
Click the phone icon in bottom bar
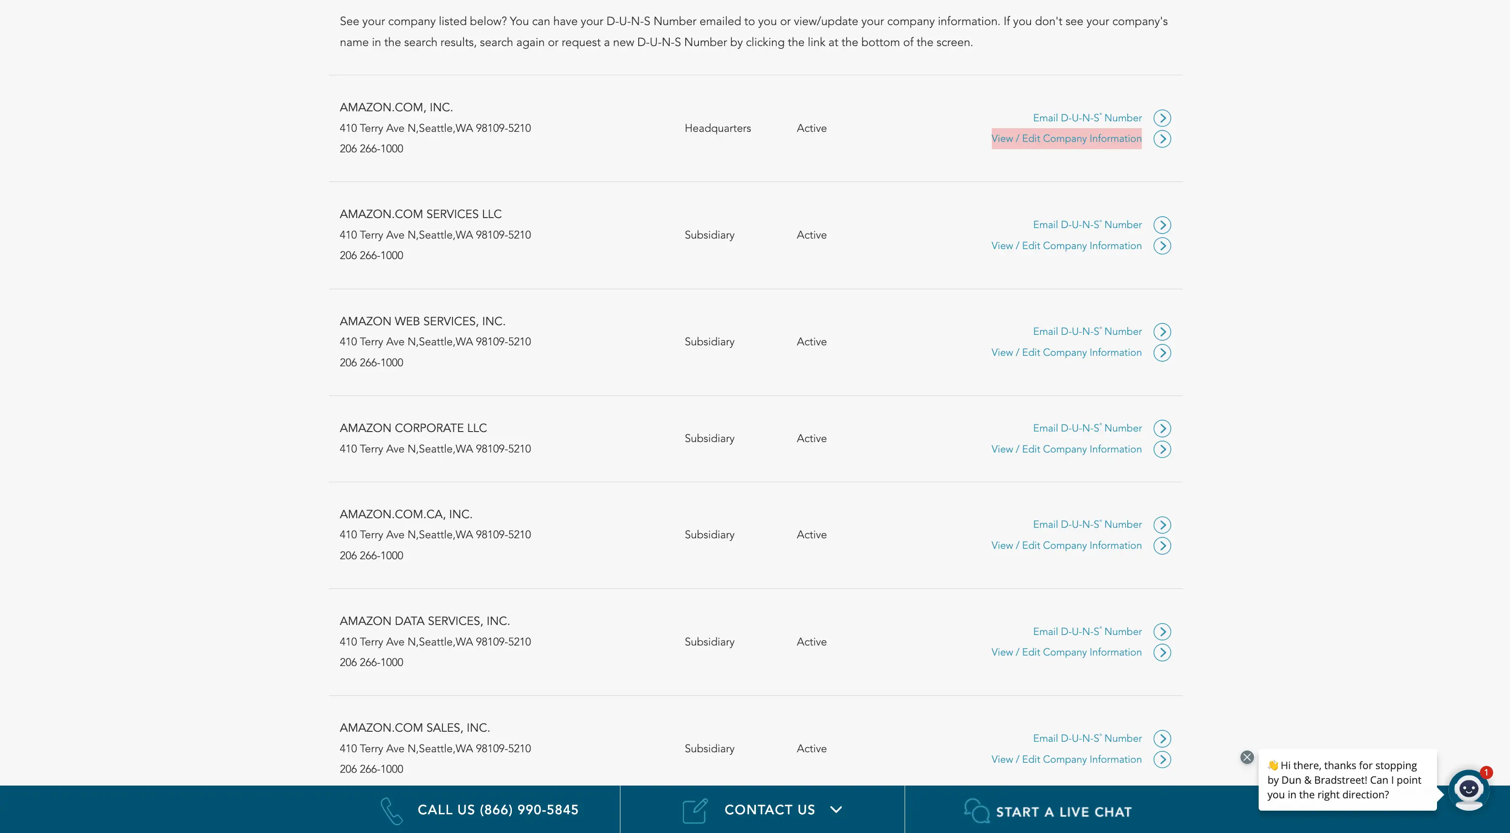tap(391, 811)
